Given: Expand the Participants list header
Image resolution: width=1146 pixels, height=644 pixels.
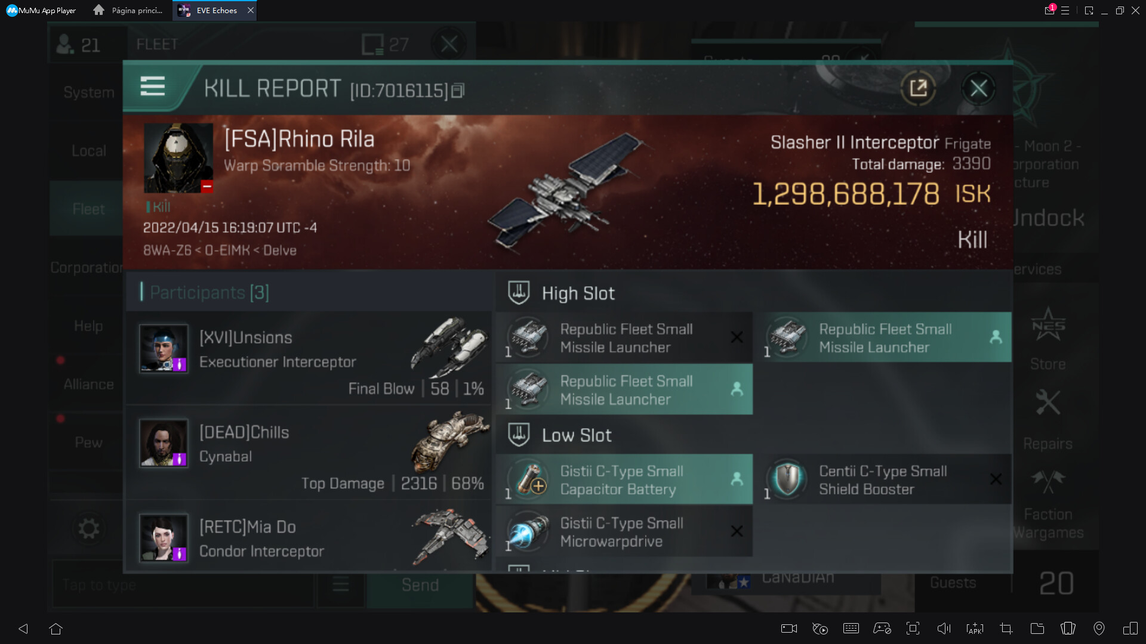Looking at the screenshot, I should pyautogui.click(x=205, y=292).
